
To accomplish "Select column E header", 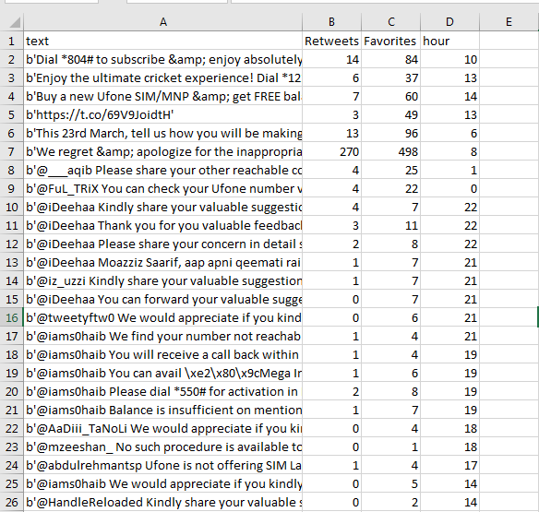I will (x=509, y=22).
